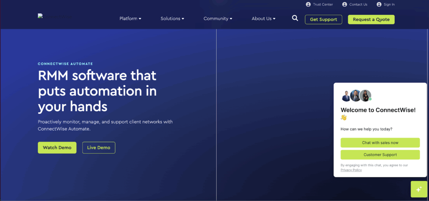The height and width of the screenshot is (201, 429).
Task: Open the Community dropdown menu
Action: tap(218, 19)
